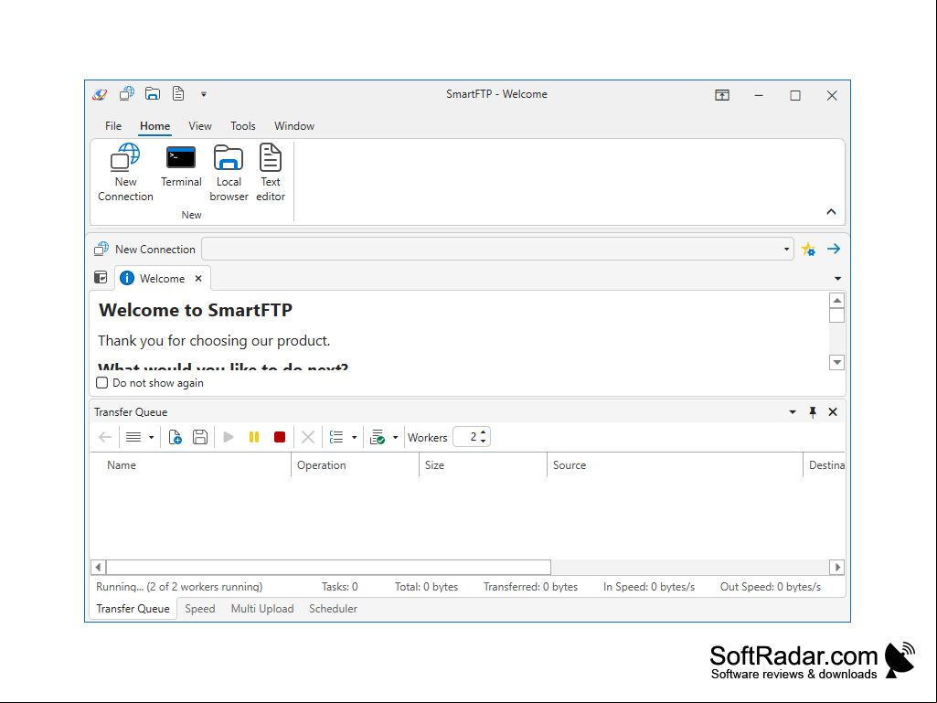Click the Welcome page vertical scrollbar thumb

pyautogui.click(x=836, y=315)
